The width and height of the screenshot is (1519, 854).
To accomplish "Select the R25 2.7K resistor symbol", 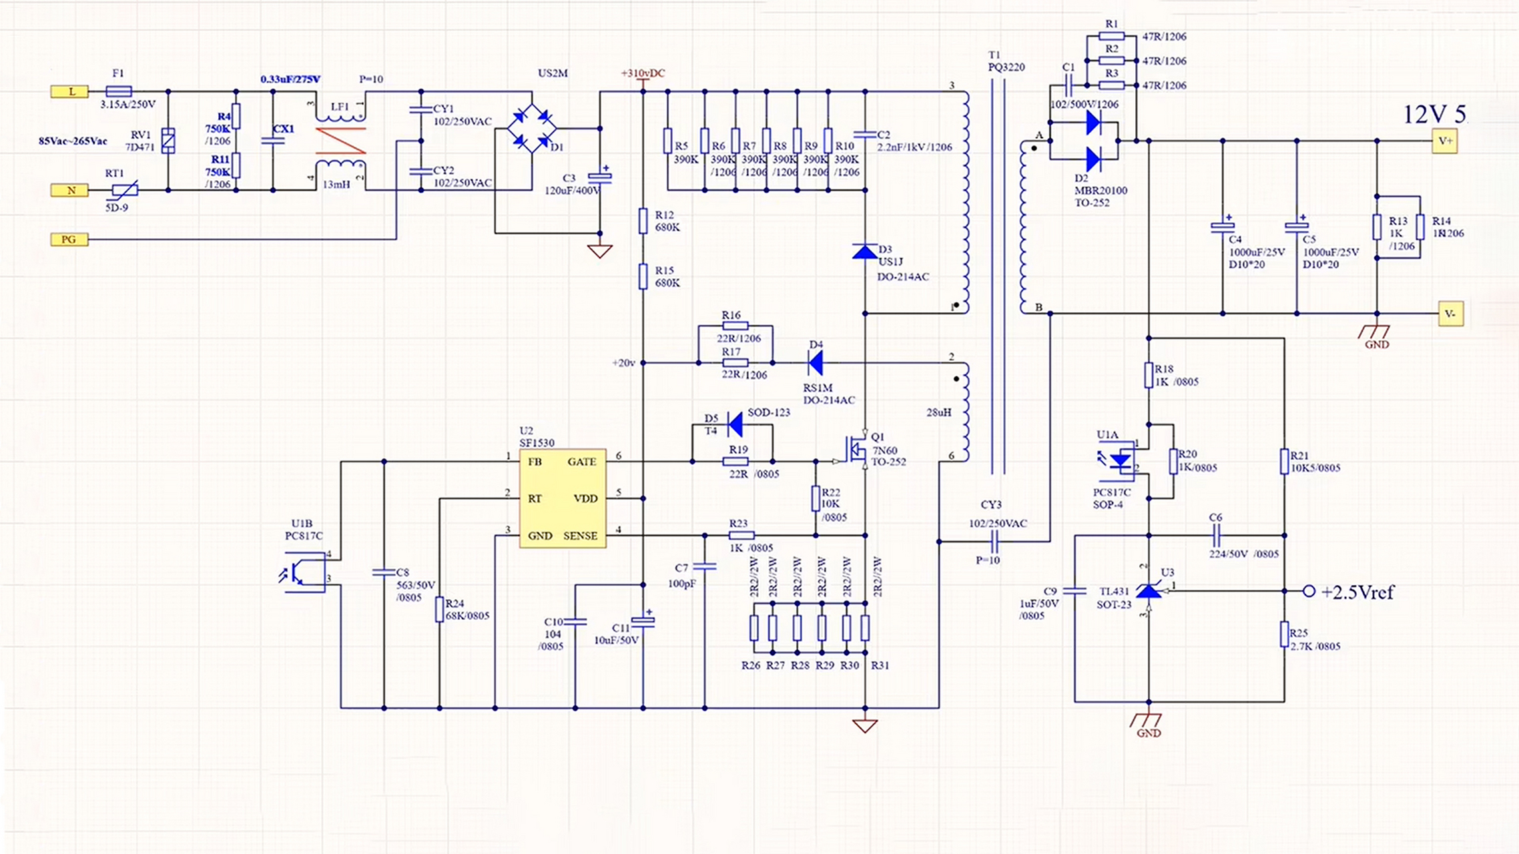I will 1284,634.
